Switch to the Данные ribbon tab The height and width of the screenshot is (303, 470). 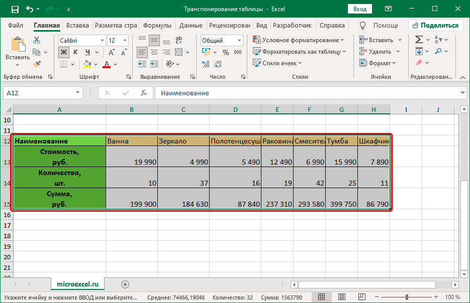click(x=191, y=26)
